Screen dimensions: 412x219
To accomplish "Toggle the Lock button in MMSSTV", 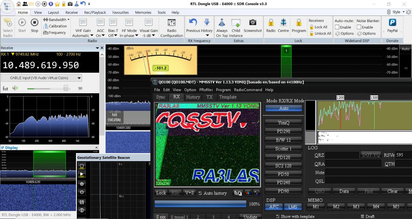I will click(161, 193).
